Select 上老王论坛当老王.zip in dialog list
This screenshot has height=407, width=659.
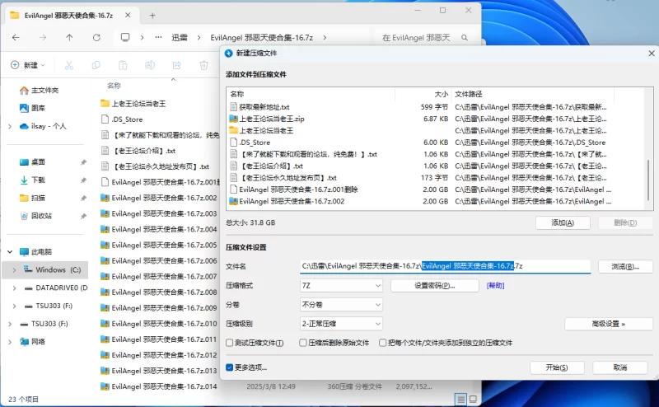pyautogui.click(x=272, y=119)
